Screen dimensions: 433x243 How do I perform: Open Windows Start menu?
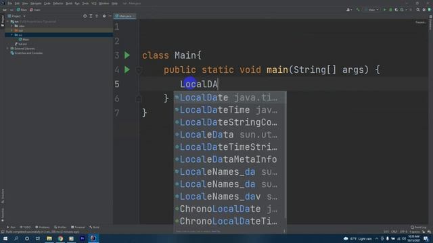click(x=5, y=238)
